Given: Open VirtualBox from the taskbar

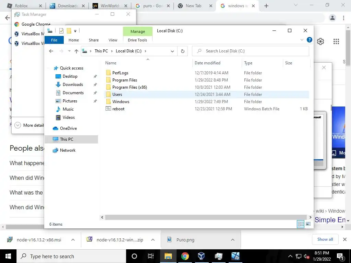Looking at the screenshot, I should [201, 256].
